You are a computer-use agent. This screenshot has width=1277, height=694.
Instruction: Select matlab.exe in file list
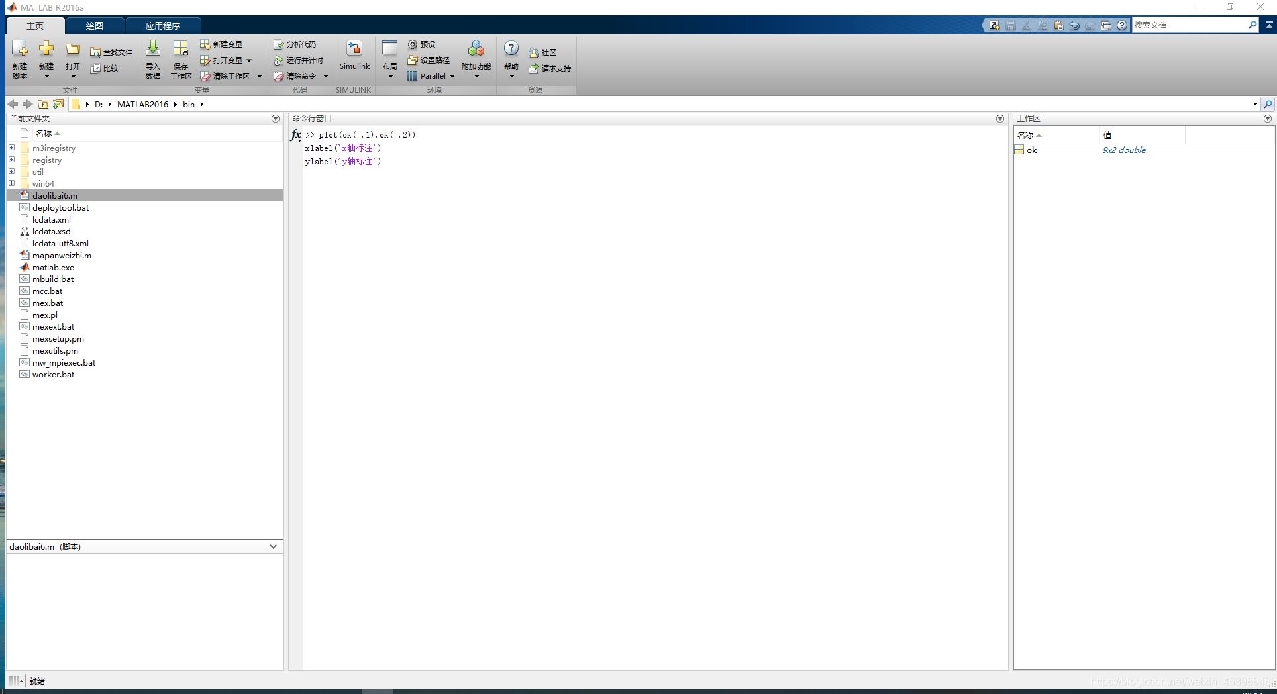[x=145, y=267]
